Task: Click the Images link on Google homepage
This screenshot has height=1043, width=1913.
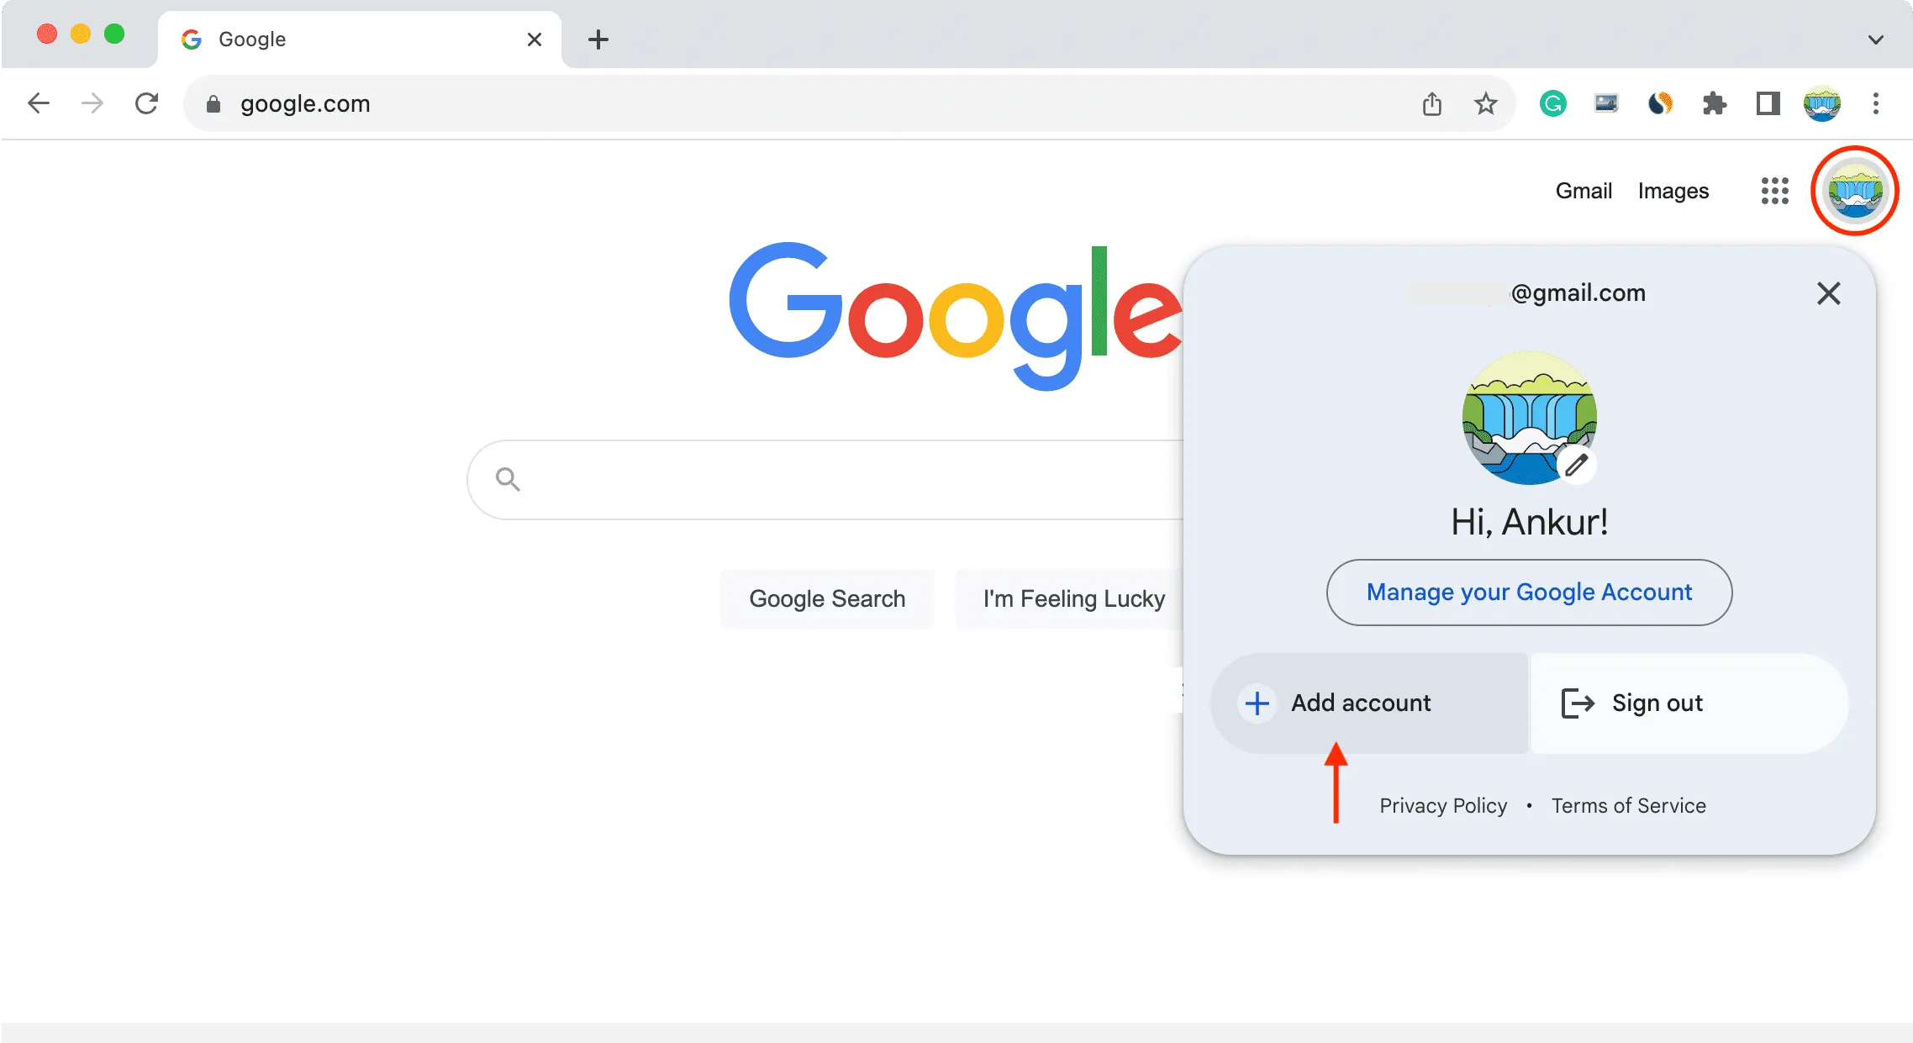Action: coord(1674,190)
